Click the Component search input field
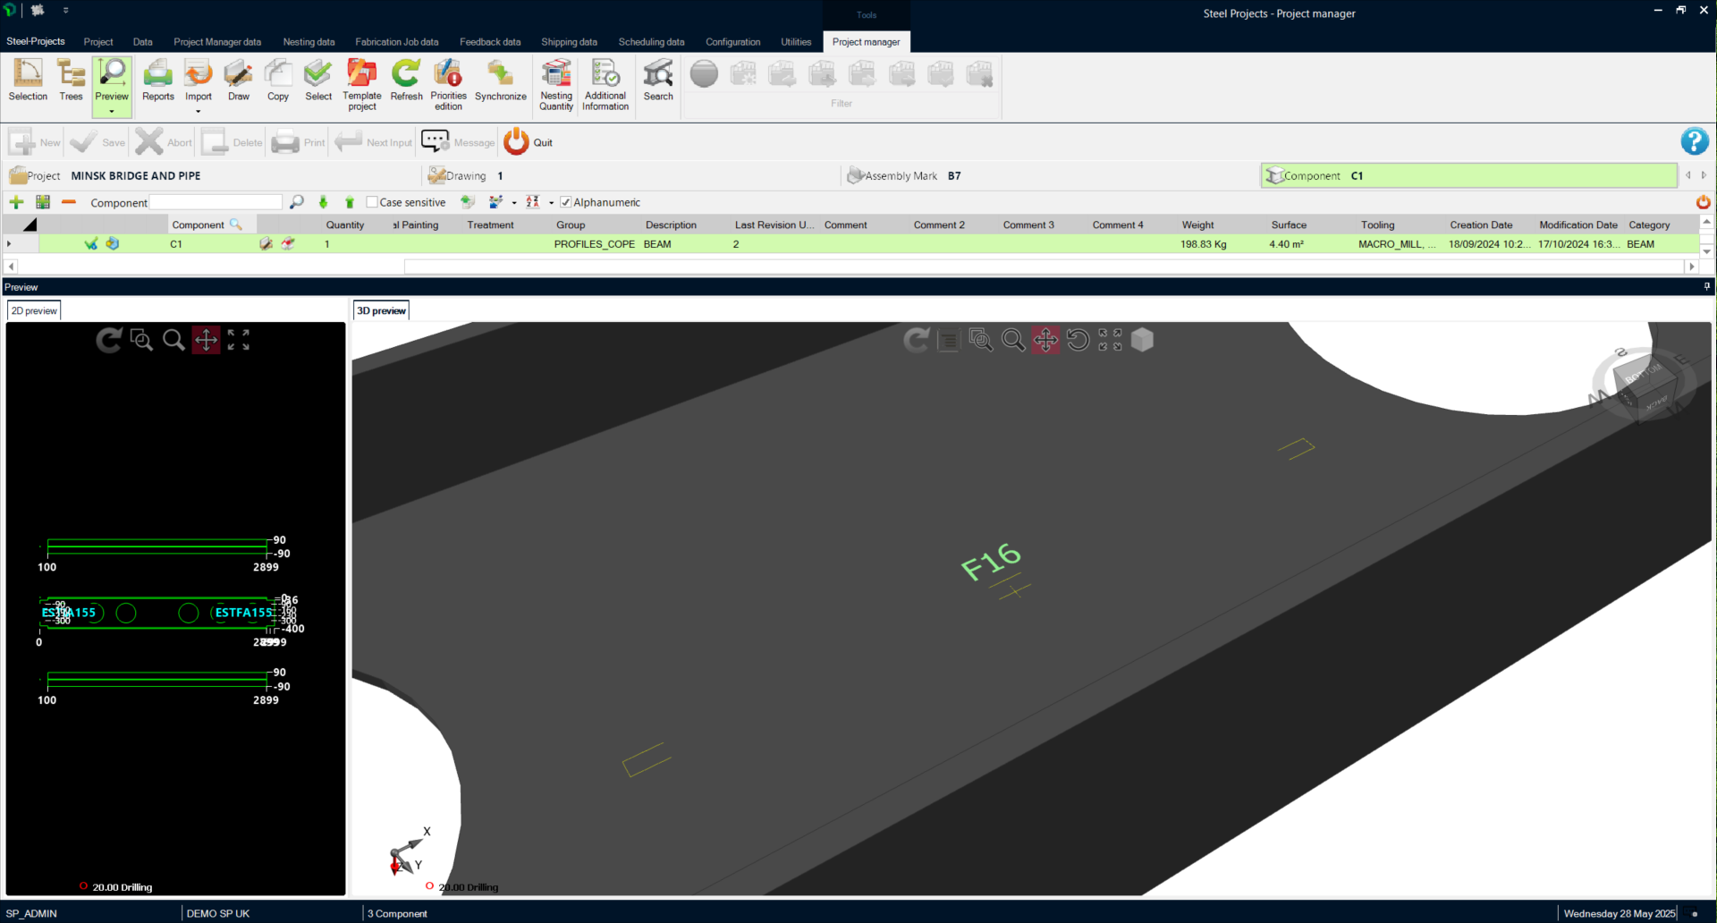1717x923 pixels. pyautogui.click(x=216, y=203)
